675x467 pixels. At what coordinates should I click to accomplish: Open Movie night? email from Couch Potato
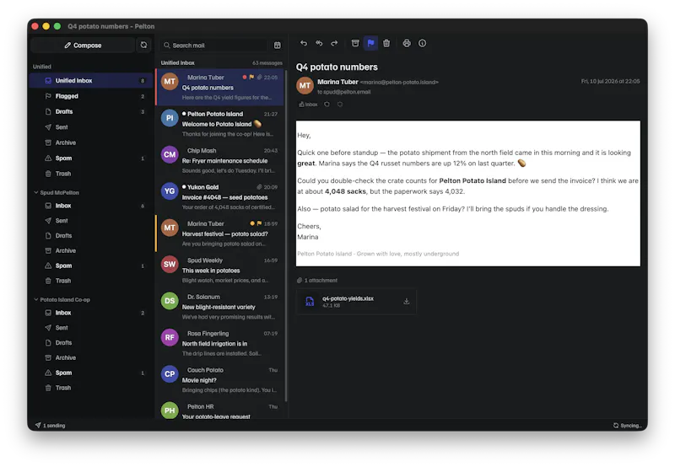tap(219, 379)
